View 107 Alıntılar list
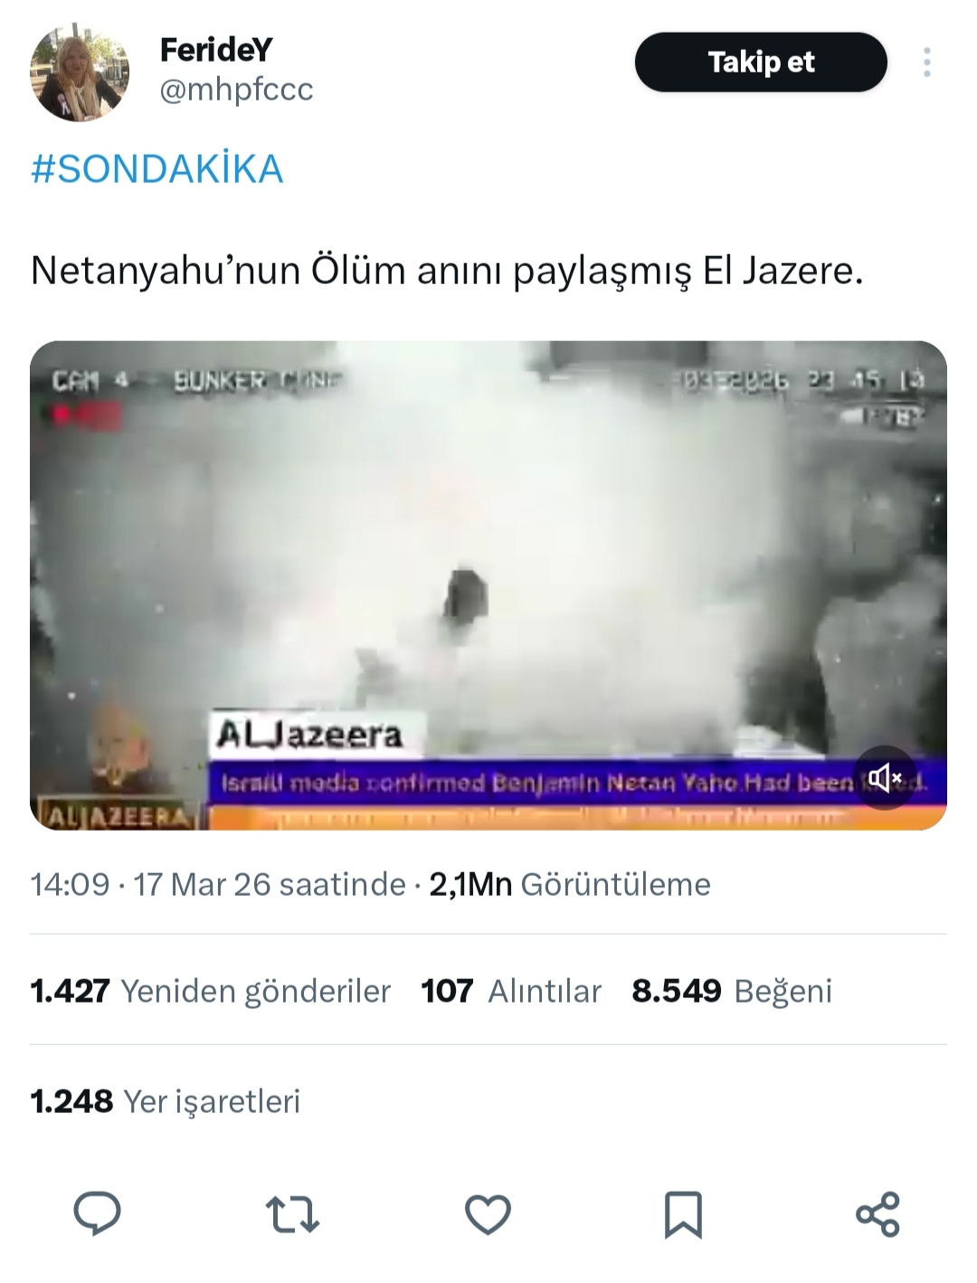The width and height of the screenshot is (977, 1283). (x=511, y=991)
